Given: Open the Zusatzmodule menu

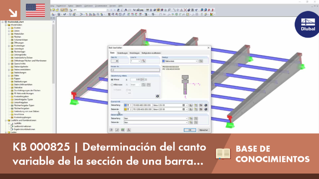Looking at the screenshot, I should point(101,6).
